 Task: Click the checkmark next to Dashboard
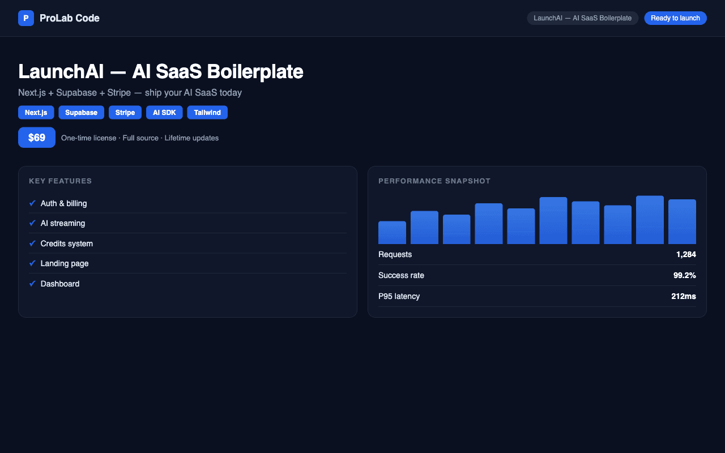(32, 284)
